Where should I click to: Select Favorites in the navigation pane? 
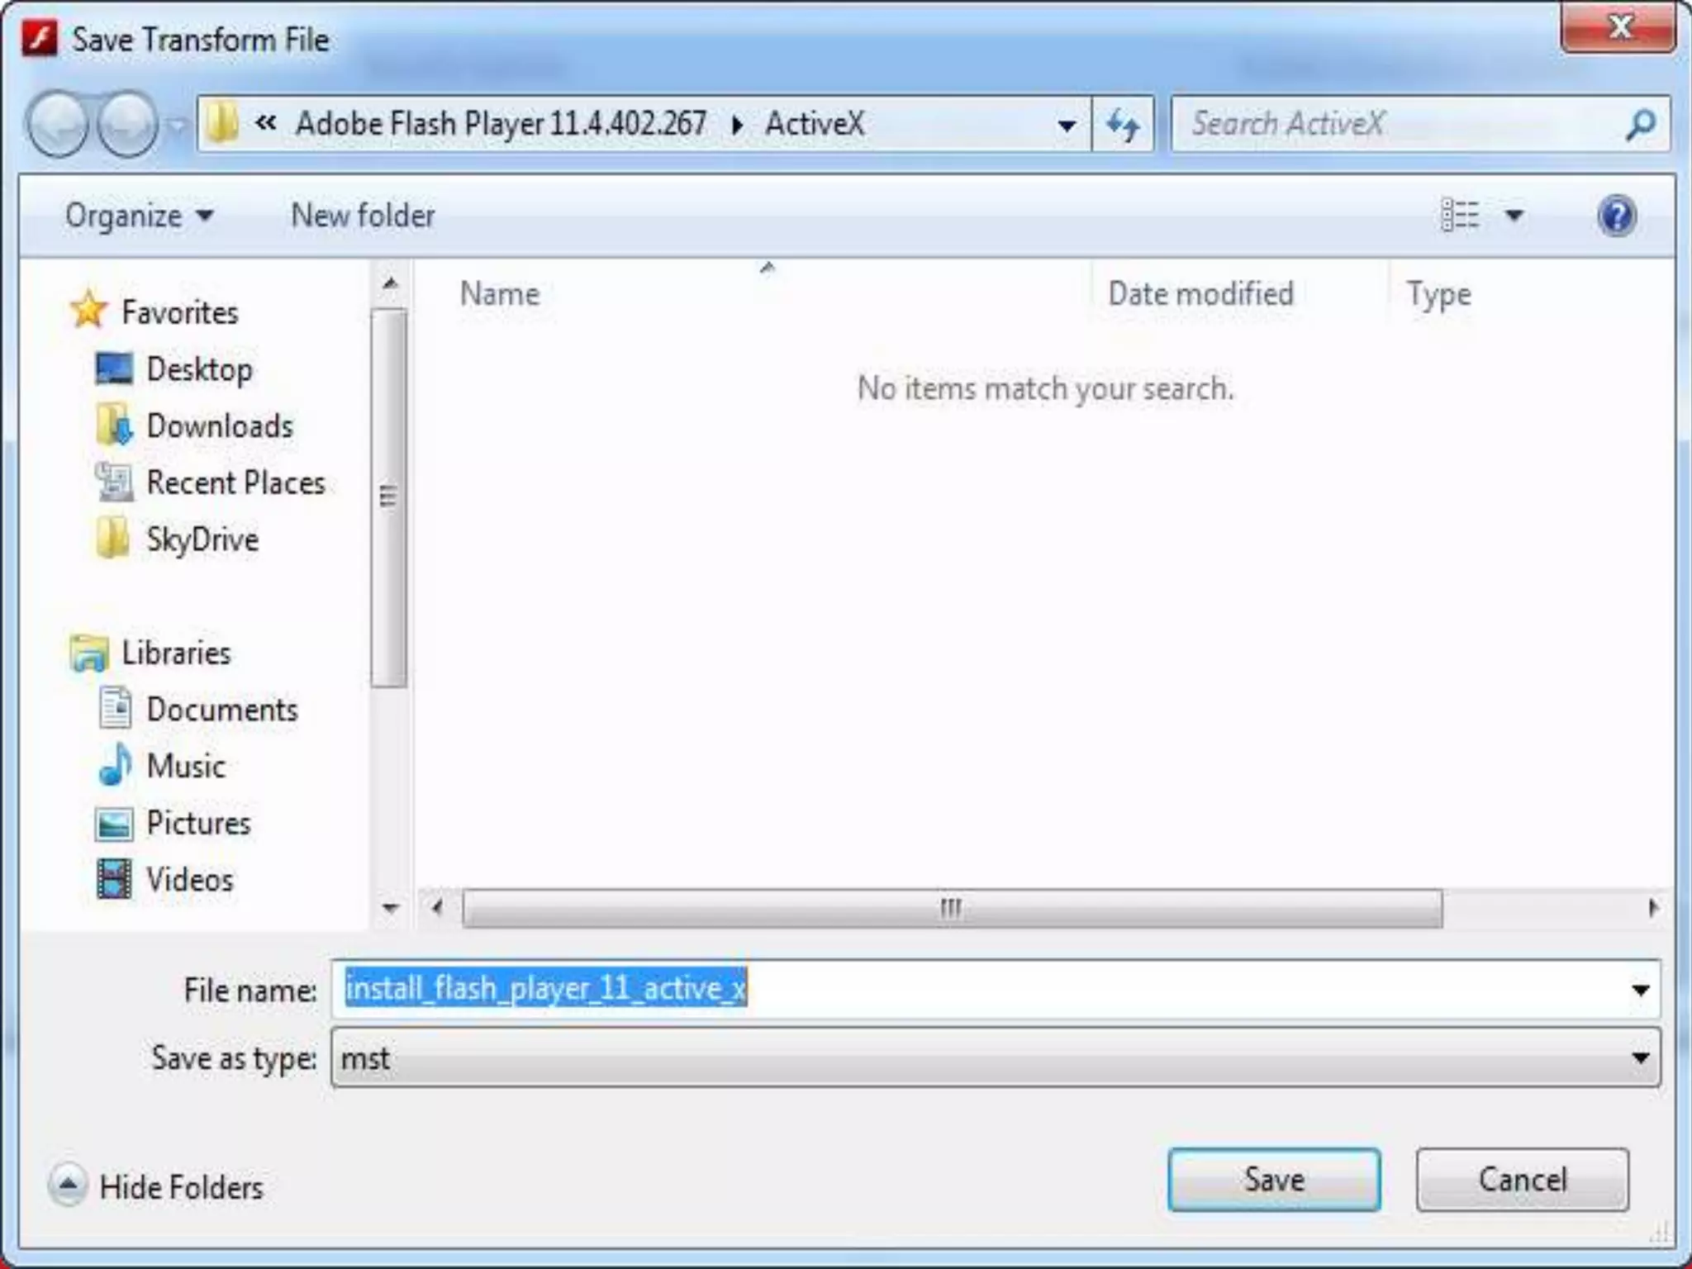[180, 311]
